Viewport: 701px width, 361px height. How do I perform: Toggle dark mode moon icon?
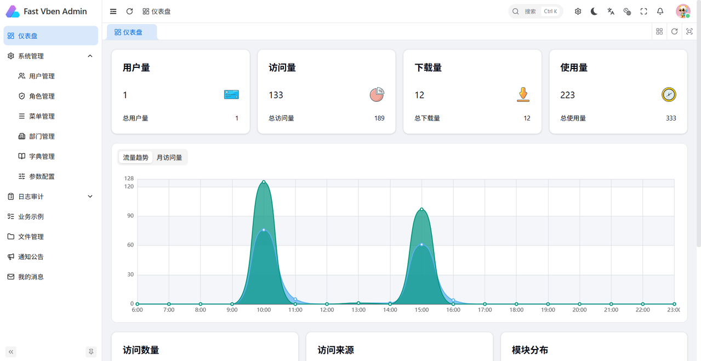pos(594,11)
